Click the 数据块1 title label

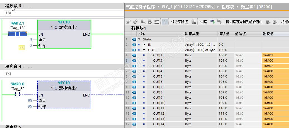(138, 28)
